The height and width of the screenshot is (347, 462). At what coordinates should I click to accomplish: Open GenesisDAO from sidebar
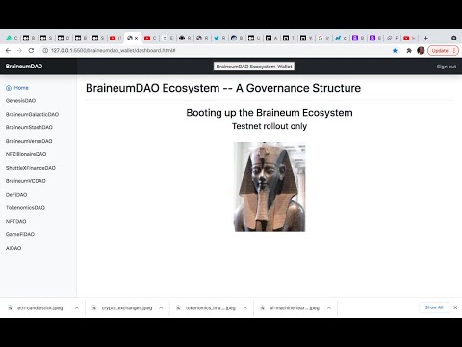tap(20, 101)
